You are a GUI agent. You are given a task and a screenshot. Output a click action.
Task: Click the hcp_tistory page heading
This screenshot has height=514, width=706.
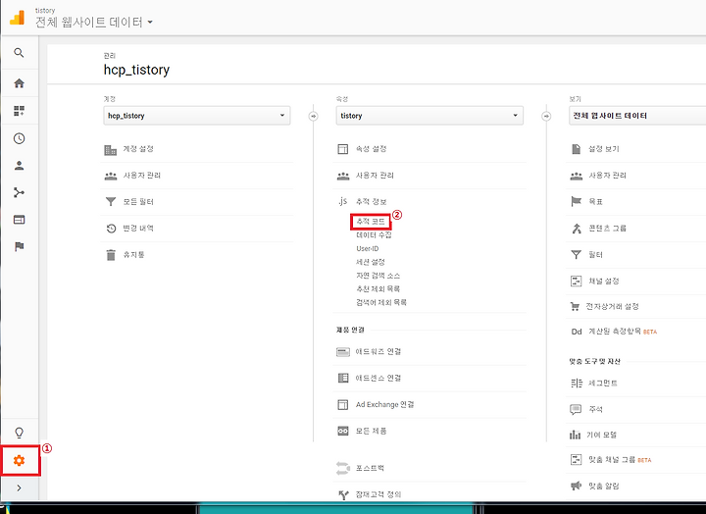136,71
